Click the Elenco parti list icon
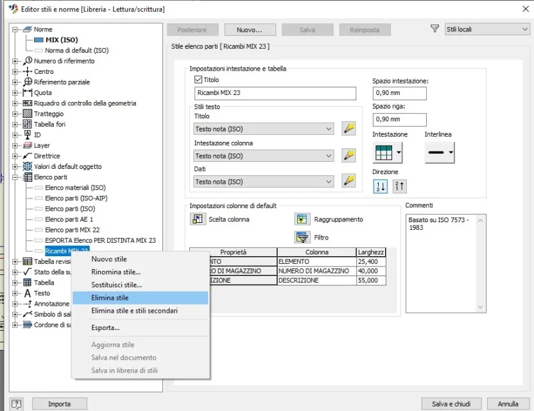The height and width of the screenshot is (411, 534). point(28,177)
